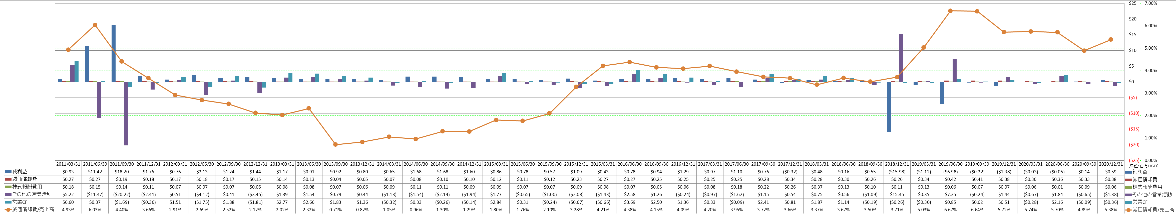
Task: Select the long purple negative bar for 2011/09/30
Action: click(x=126, y=114)
